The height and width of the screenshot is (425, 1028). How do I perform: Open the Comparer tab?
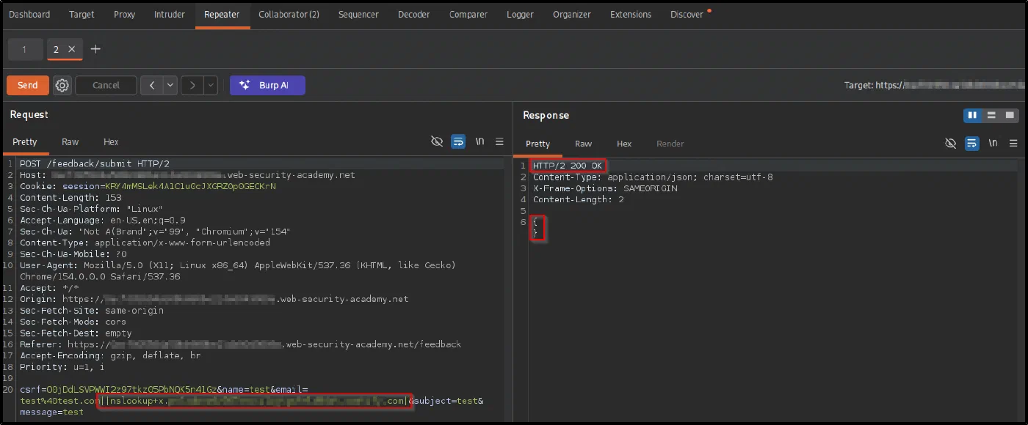click(468, 14)
